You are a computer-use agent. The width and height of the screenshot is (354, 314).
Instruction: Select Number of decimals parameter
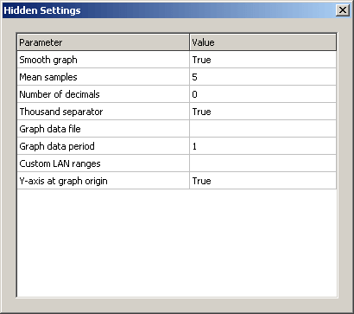103,94
